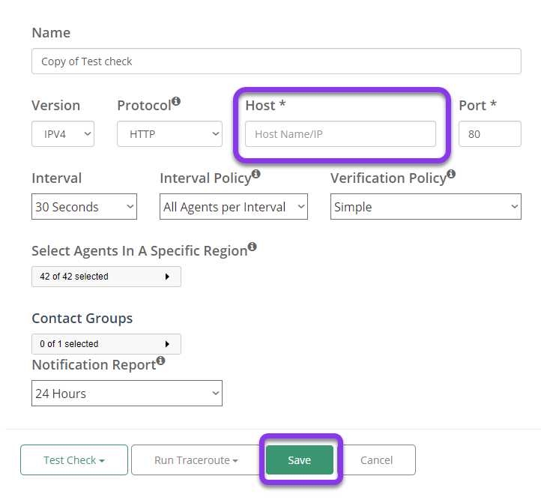The height and width of the screenshot is (500, 541).
Task: Open the Test Check button menu
Action: [x=74, y=460]
